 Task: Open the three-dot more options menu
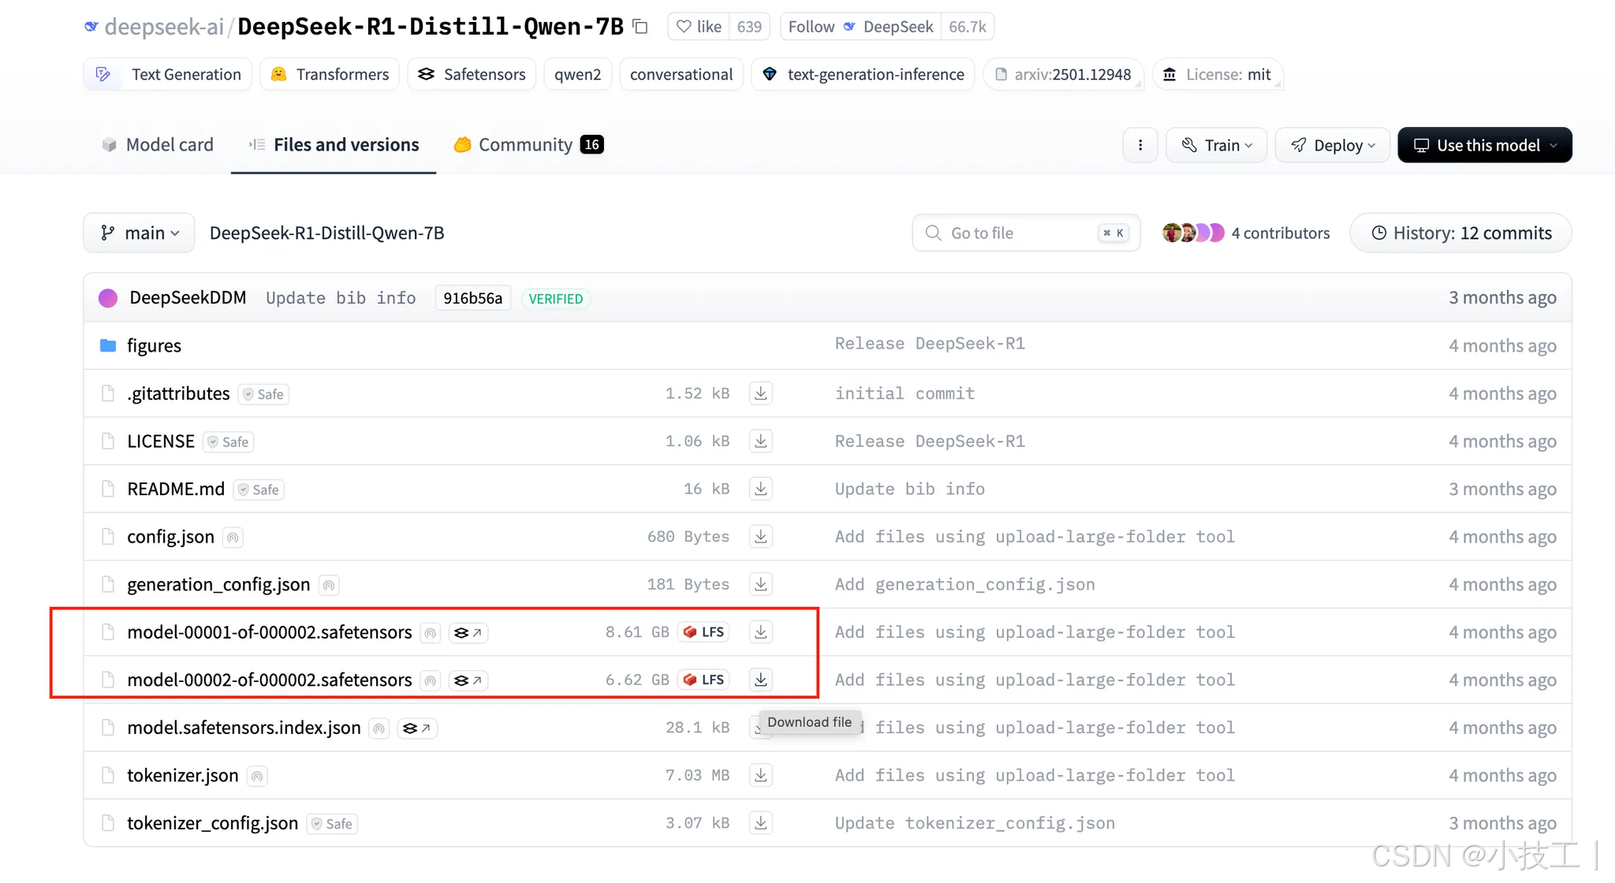point(1139,145)
